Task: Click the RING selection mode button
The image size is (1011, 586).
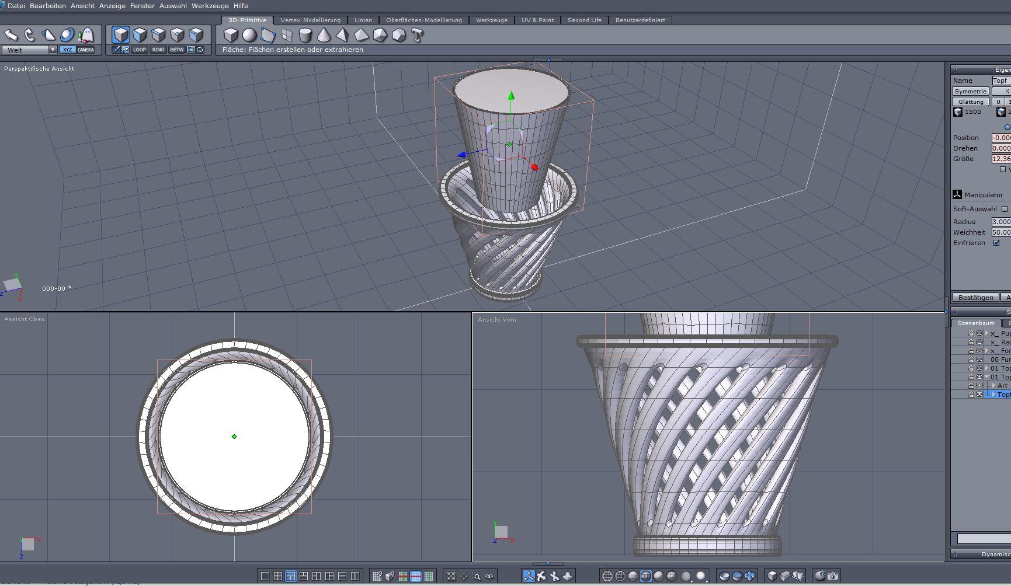Action: pos(158,50)
